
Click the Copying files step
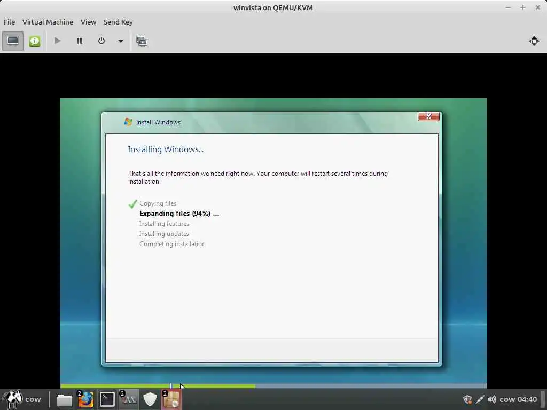click(x=158, y=203)
